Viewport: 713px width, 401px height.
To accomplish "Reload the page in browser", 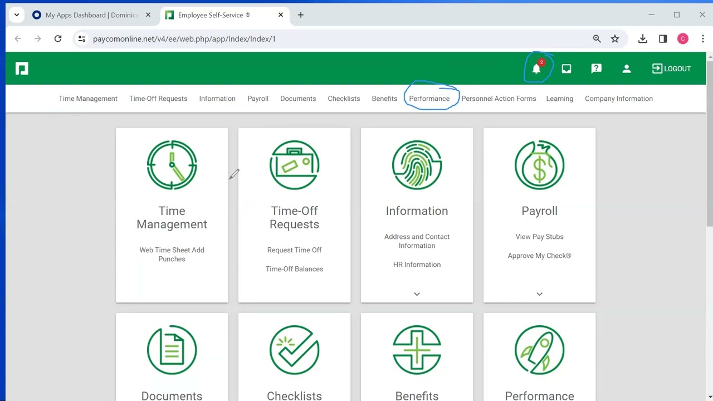I will click(58, 38).
